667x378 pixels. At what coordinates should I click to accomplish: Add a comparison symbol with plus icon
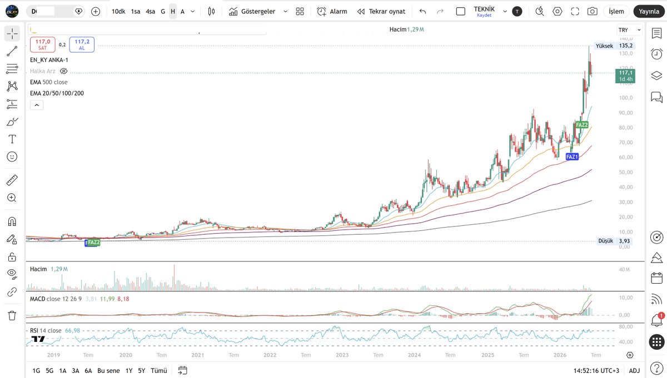[x=96, y=11]
